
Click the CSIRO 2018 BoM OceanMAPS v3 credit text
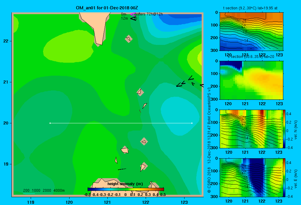[209, 140]
